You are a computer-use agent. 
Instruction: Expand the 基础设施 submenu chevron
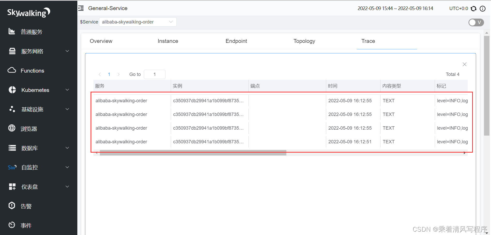[x=67, y=109]
